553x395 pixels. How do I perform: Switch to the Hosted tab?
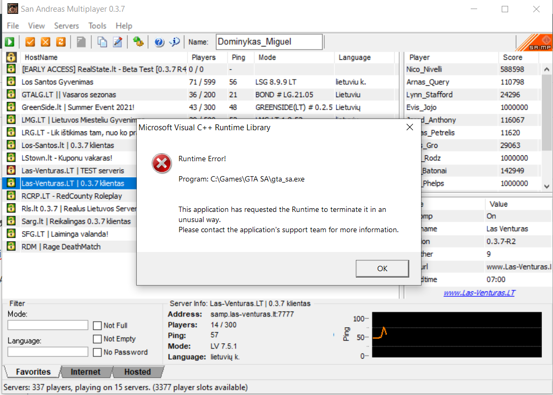tap(137, 372)
